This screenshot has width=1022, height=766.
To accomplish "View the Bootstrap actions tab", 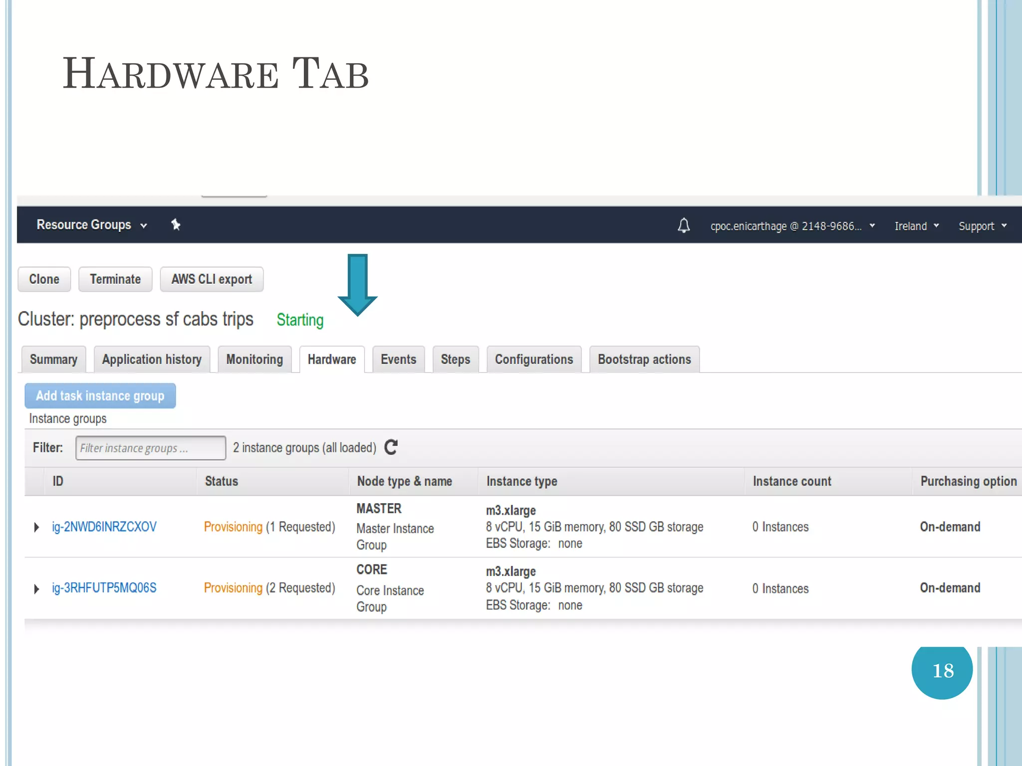I will click(644, 359).
